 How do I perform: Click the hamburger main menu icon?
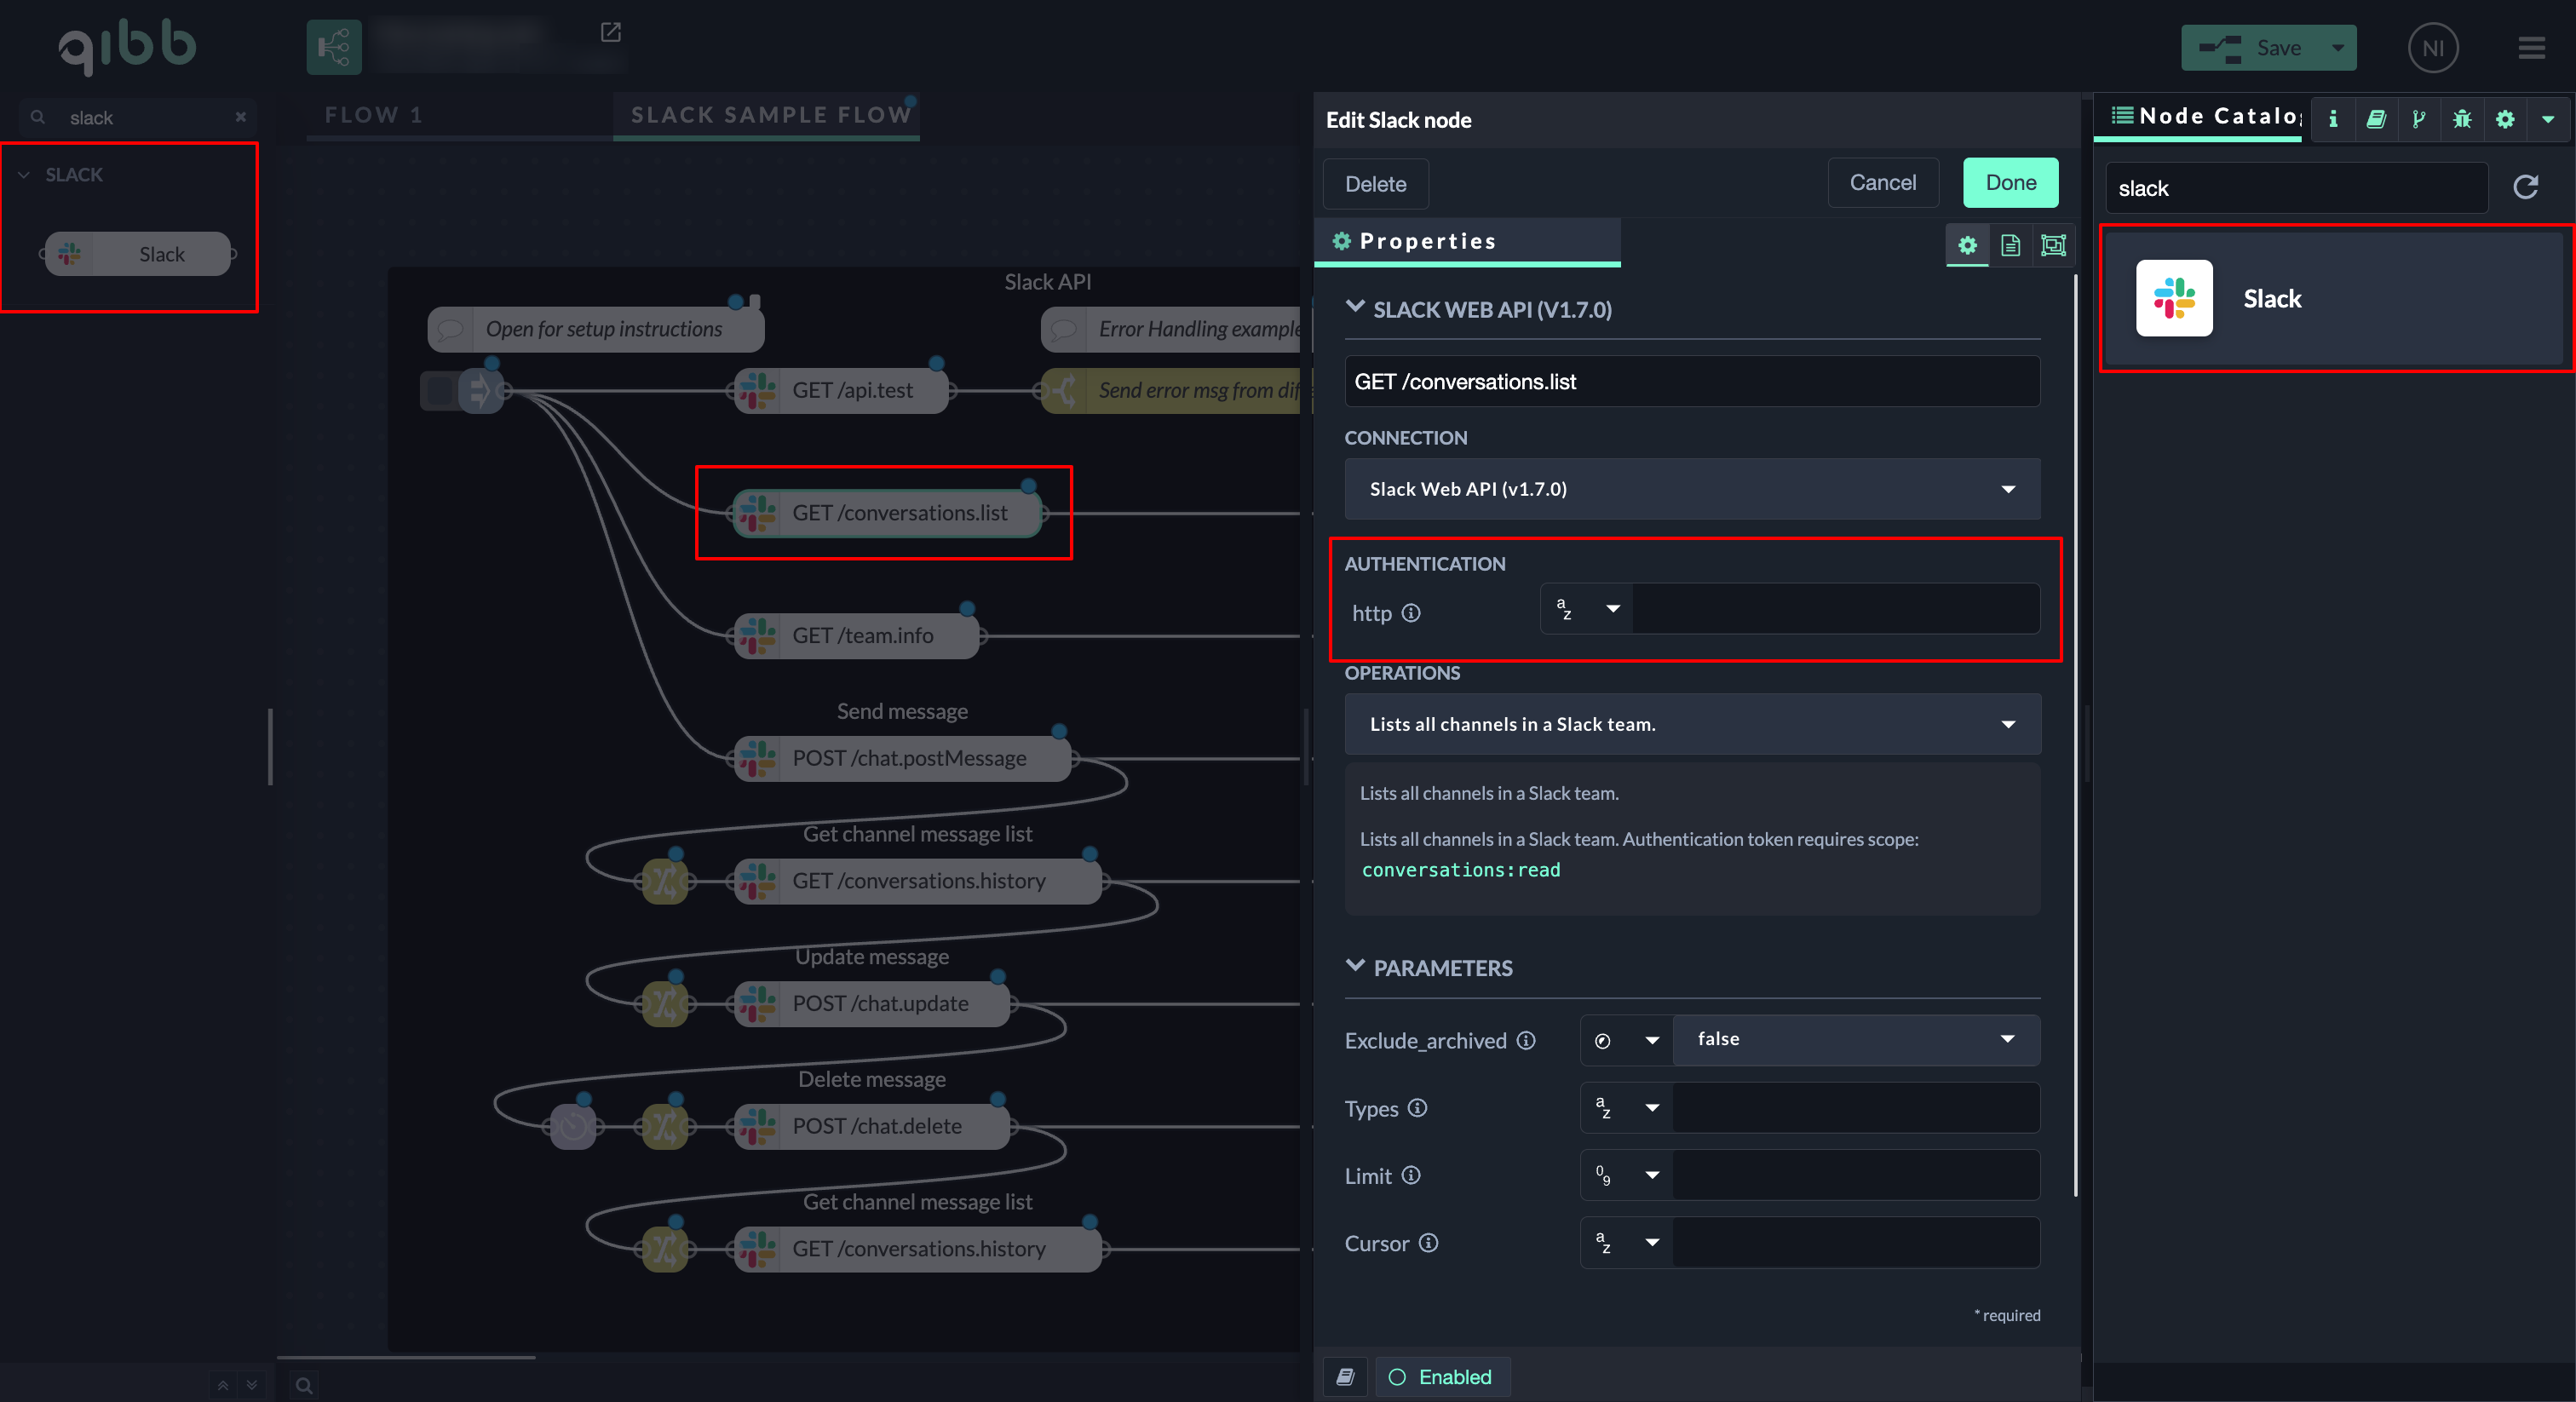(2531, 48)
